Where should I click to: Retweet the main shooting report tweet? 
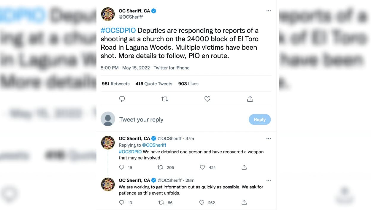[165, 99]
